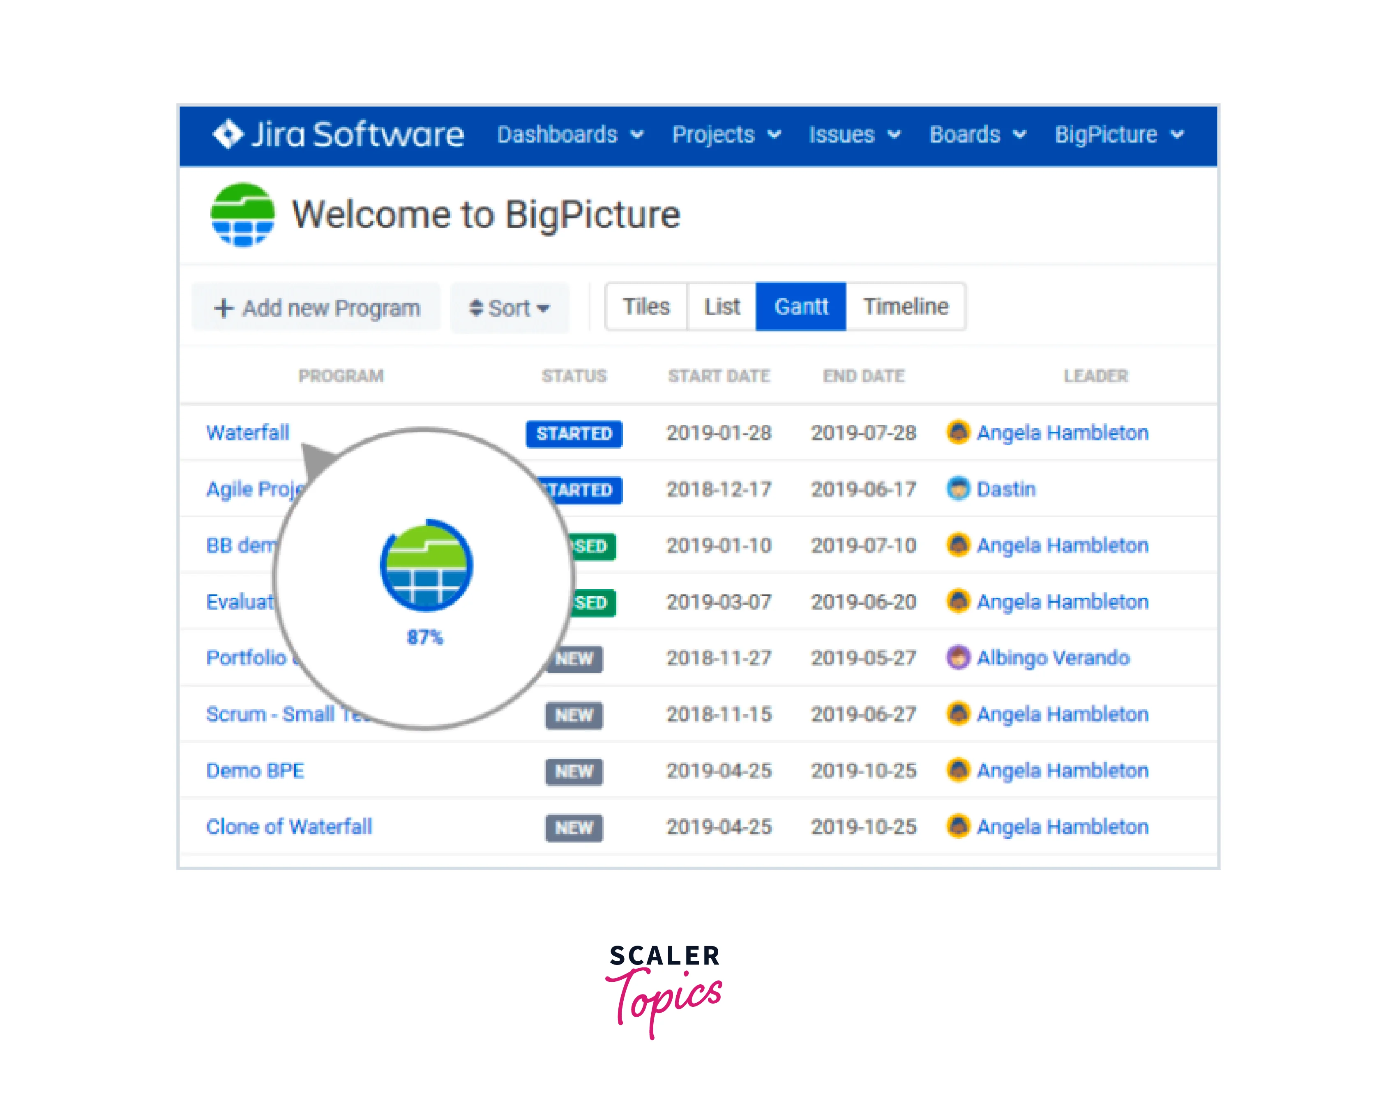Expand the BigPicture navigation dropdown
The width and height of the screenshot is (1397, 1119).
coord(1118,135)
